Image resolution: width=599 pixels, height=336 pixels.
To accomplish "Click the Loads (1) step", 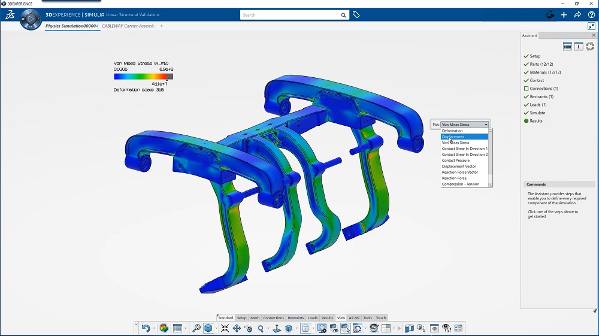I will 538,105.
